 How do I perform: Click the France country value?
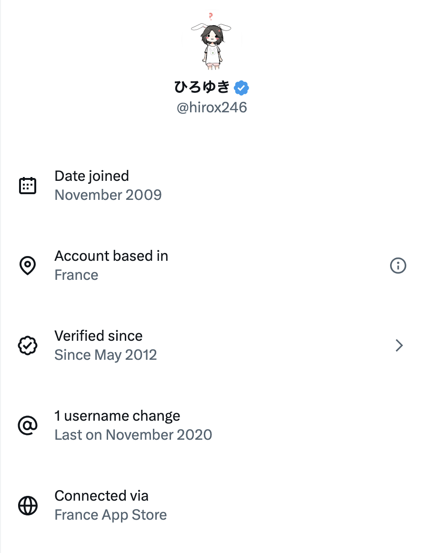(77, 275)
